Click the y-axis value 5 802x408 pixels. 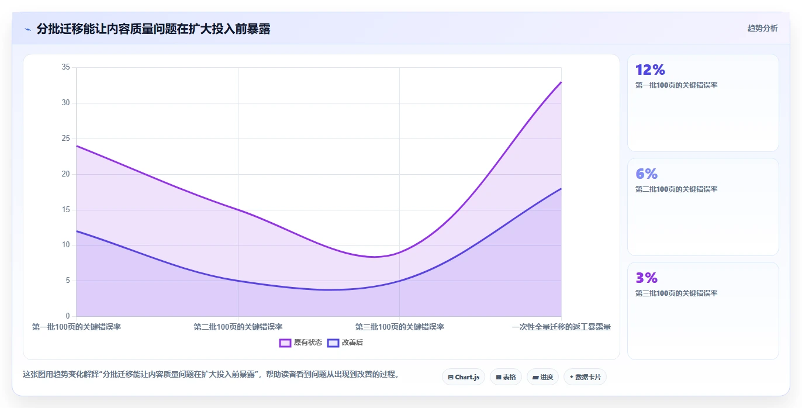click(x=68, y=281)
